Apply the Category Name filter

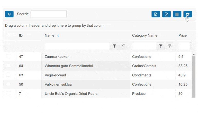(x=161, y=46)
